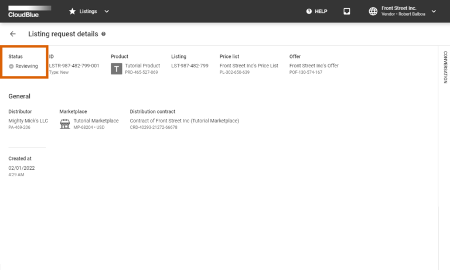
Task: Click the help icon beside Listing request details
Action: click(x=103, y=34)
